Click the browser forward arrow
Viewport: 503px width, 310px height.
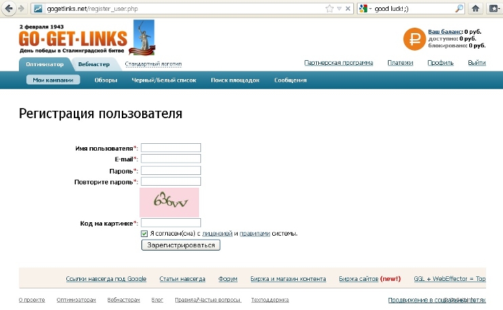[x=22, y=9]
